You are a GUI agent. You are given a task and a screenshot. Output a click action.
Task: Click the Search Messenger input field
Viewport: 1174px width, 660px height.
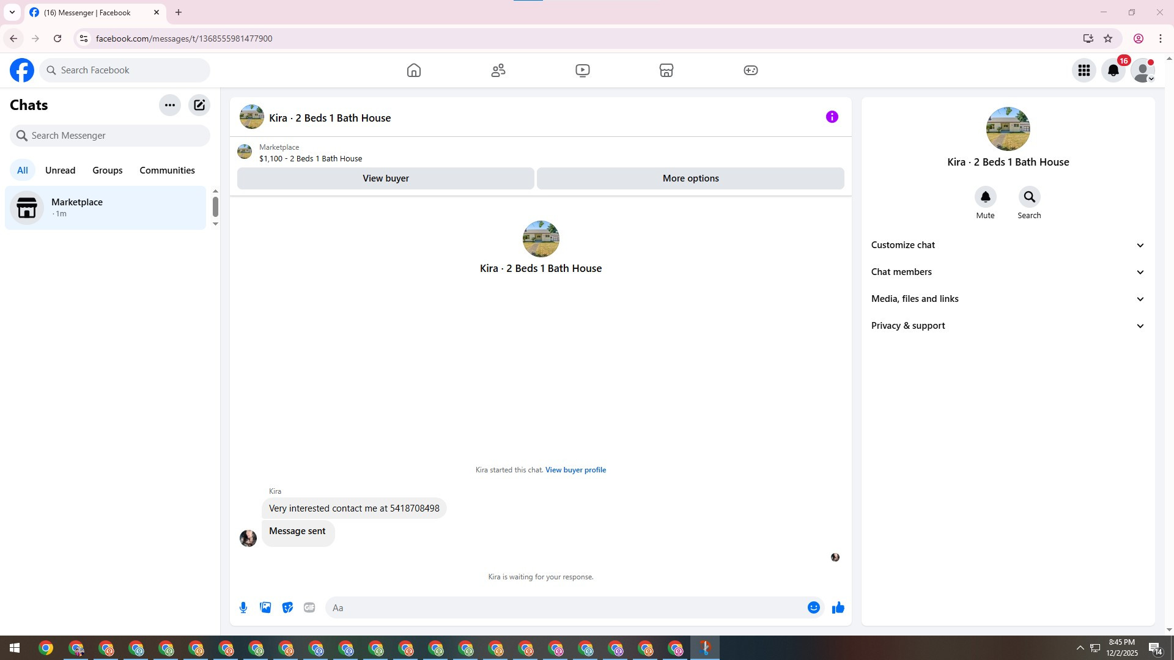(x=116, y=136)
